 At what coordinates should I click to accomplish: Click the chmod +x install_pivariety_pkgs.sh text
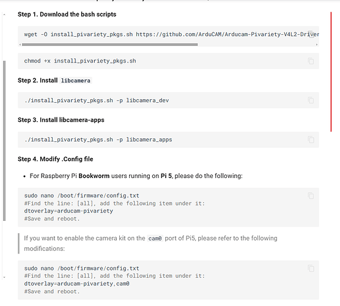click(80, 61)
